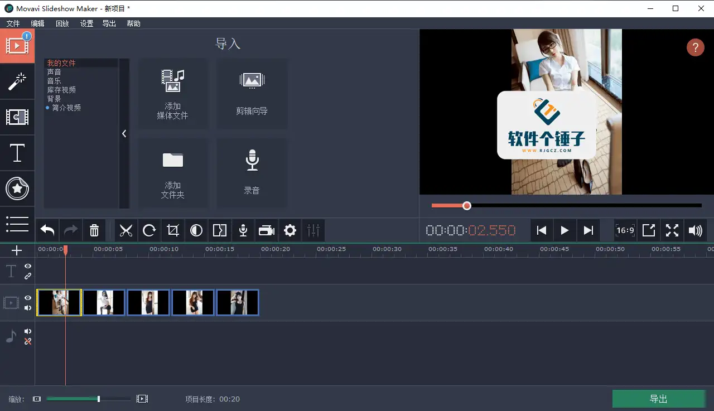
Task: Switch preview to full screen
Action: 672,230
